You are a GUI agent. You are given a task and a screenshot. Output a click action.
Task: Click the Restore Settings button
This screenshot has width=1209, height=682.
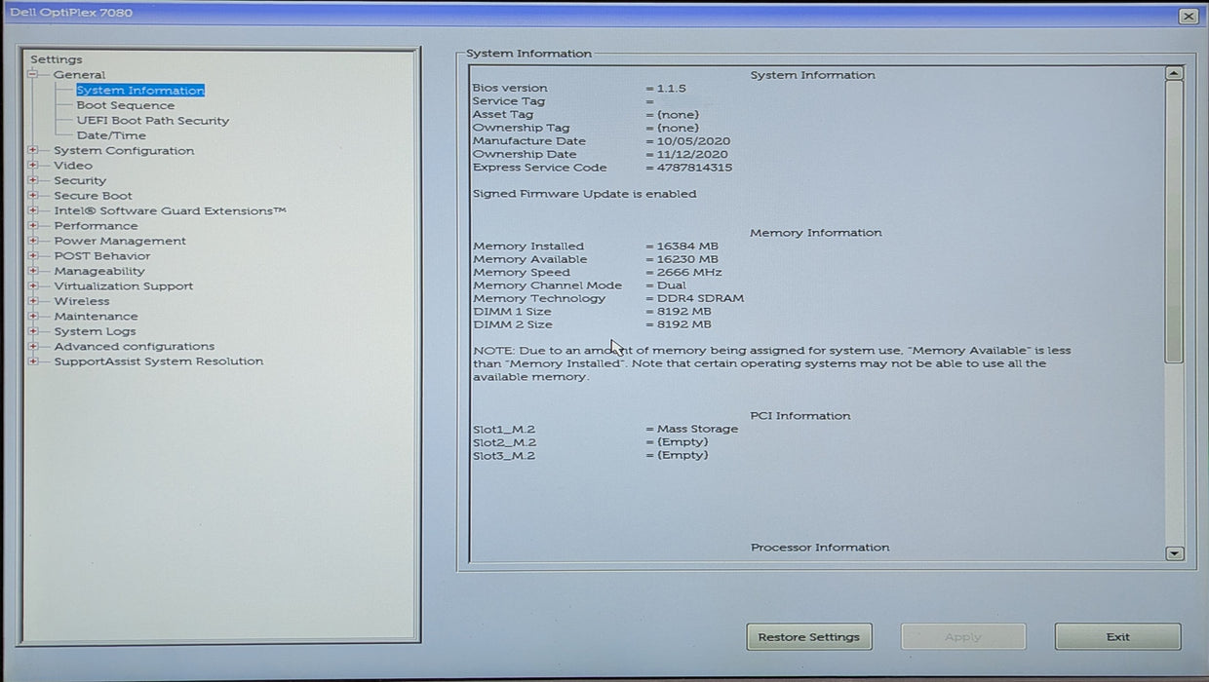click(x=809, y=637)
